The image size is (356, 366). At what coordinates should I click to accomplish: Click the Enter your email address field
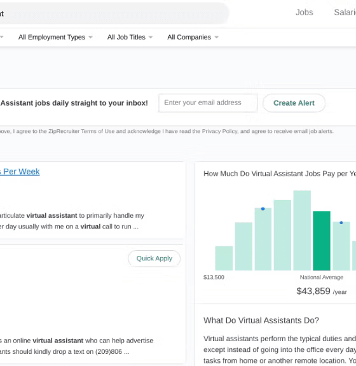click(x=208, y=102)
